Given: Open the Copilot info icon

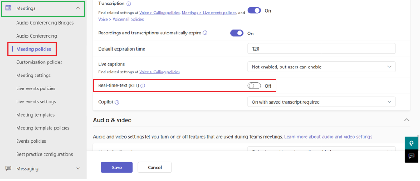Looking at the screenshot, I should point(117,102).
